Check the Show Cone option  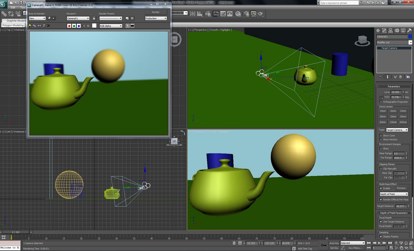[x=381, y=135]
